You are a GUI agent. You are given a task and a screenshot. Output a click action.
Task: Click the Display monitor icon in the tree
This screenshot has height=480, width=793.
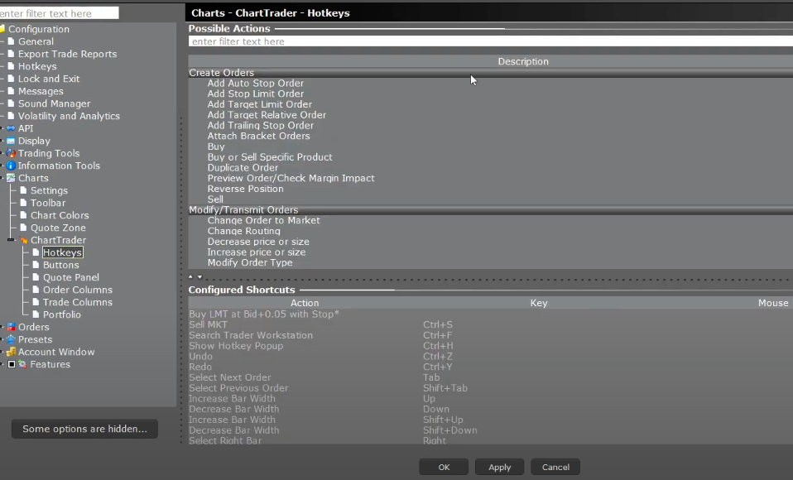pyautogui.click(x=11, y=141)
